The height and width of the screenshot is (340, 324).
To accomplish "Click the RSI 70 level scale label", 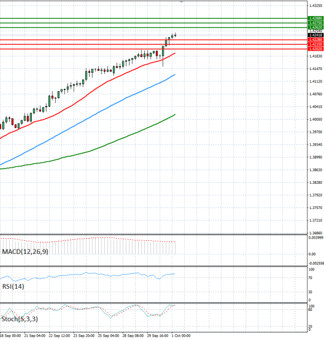I will click(x=310, y=278).
